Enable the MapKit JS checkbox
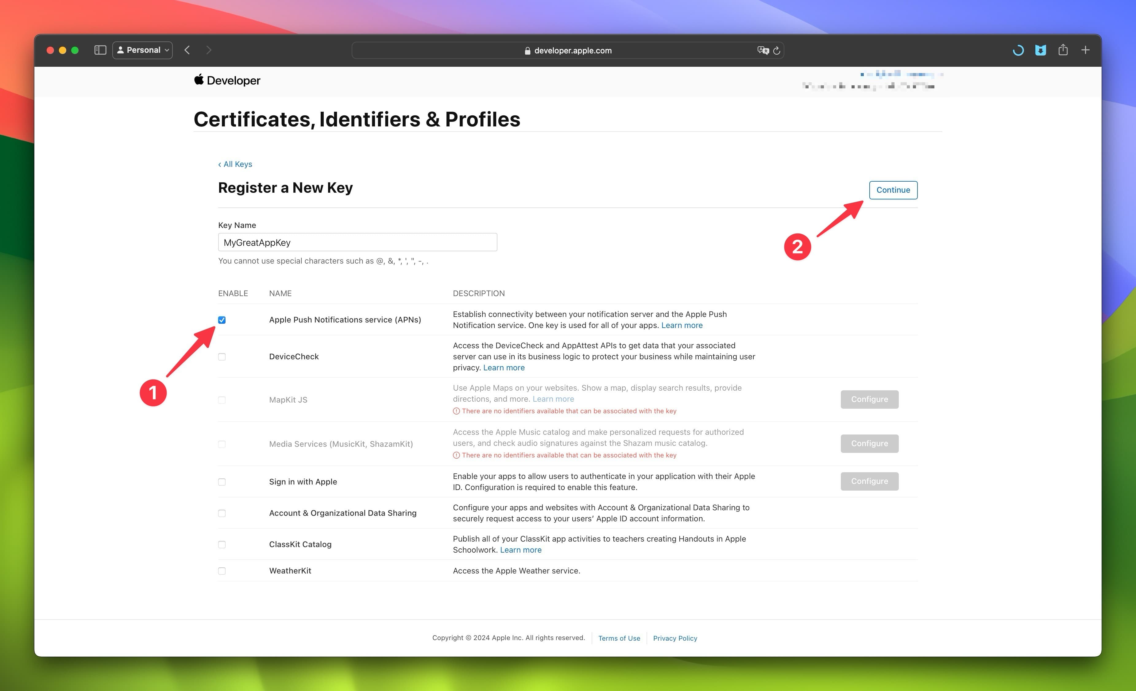 (x=222, y=400)
